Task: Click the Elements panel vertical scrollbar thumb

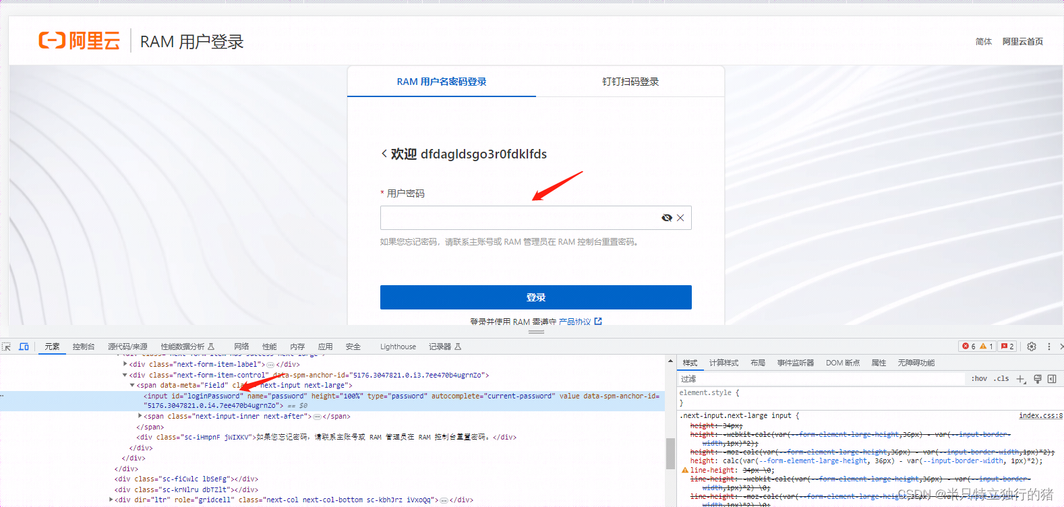Action: point(670,453)
